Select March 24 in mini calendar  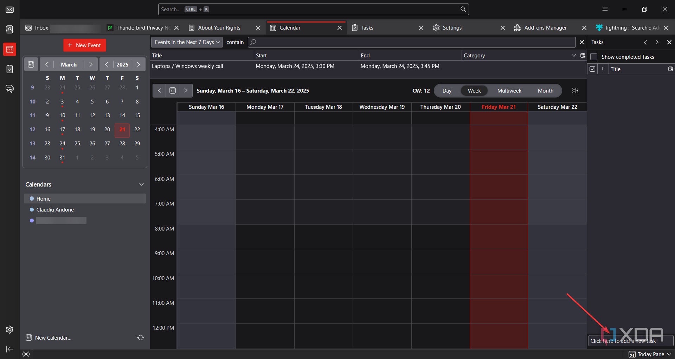[x=62, y=144]
